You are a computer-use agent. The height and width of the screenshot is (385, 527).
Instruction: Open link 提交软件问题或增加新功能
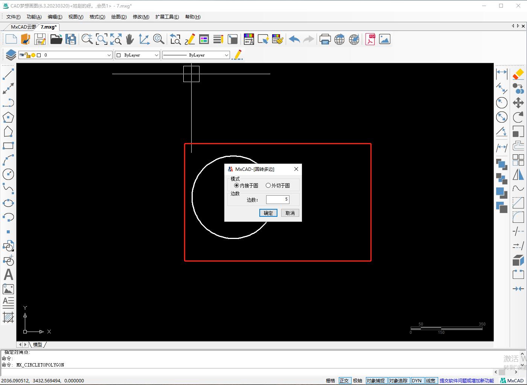tap(467, 380)
